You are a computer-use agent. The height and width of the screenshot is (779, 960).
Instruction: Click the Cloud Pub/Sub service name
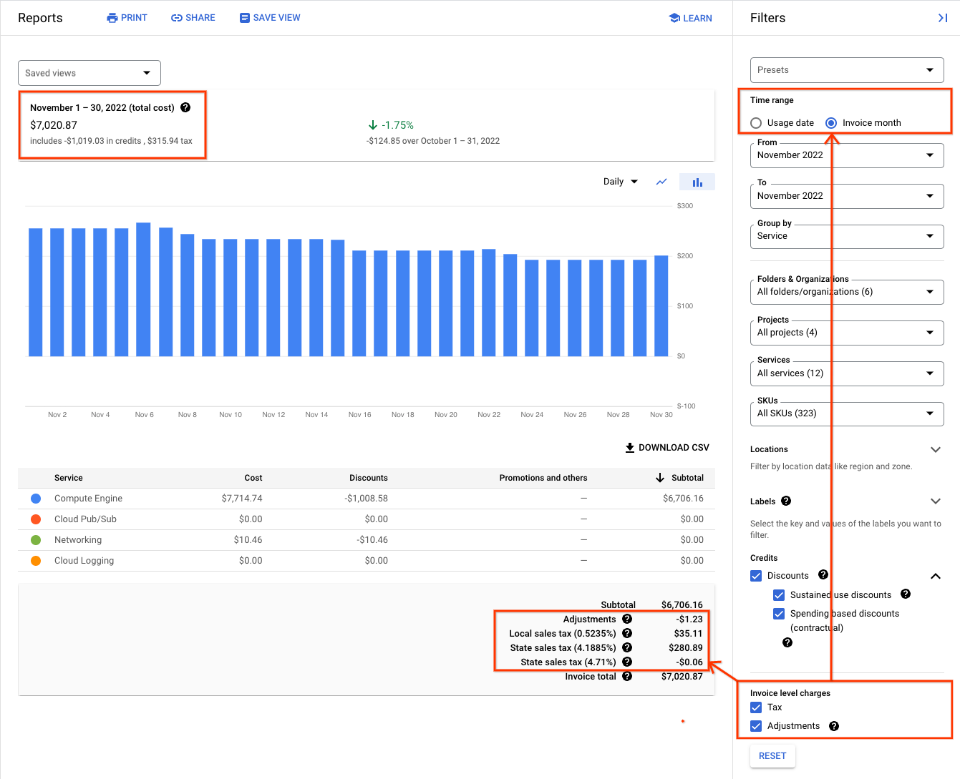pos(85,519)
